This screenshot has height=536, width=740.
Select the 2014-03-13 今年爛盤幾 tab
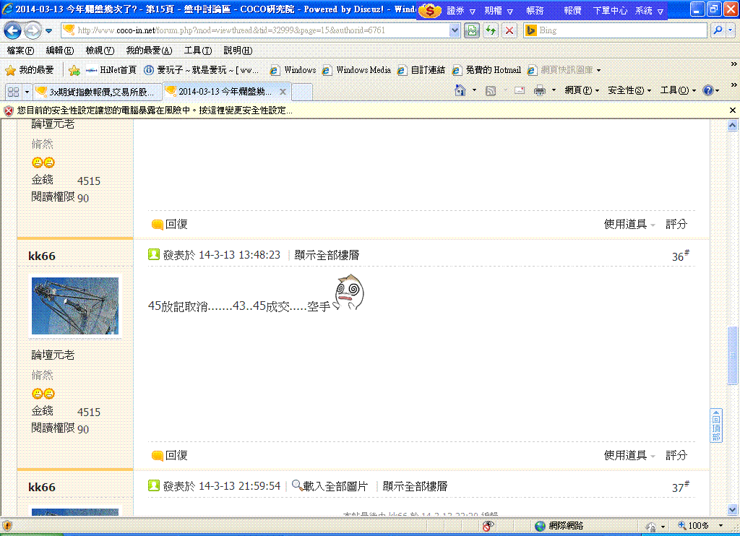225,92
